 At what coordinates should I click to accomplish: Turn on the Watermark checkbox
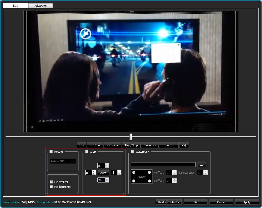point(133,152)
